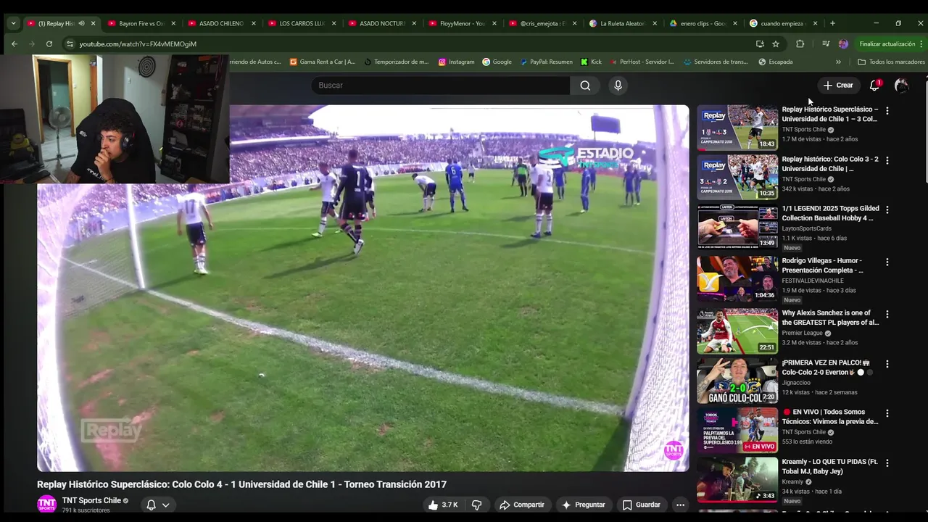Image resolution: width=928 pixels, height=522 pixels.
Task: Click install/cast icon in address bar
Action: coord(760,43)
